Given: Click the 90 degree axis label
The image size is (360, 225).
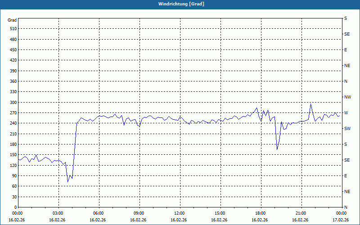Looking at the screenshot, I should click(14, 176).
